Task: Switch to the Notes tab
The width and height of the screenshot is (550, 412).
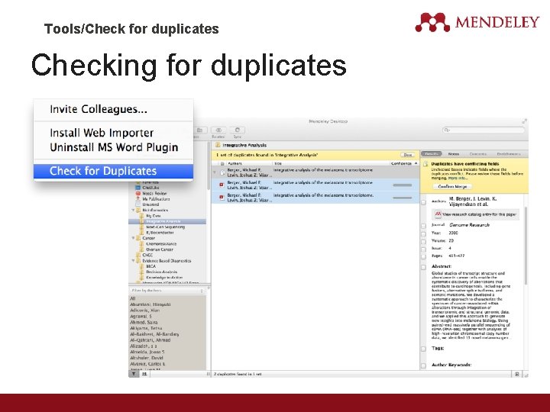Action: (453, 154)
